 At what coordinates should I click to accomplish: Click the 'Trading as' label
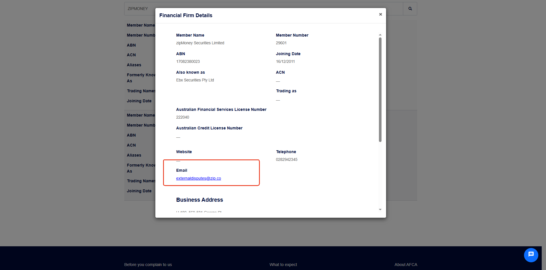coord(286,91)
